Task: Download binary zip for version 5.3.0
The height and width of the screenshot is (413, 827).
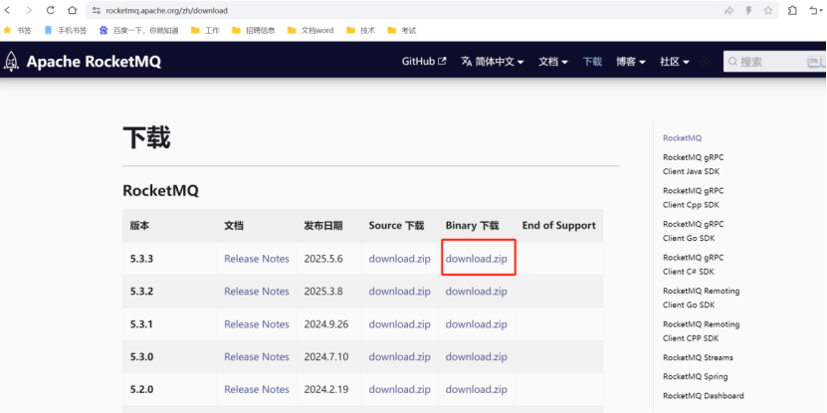Action: click(477, 356)
